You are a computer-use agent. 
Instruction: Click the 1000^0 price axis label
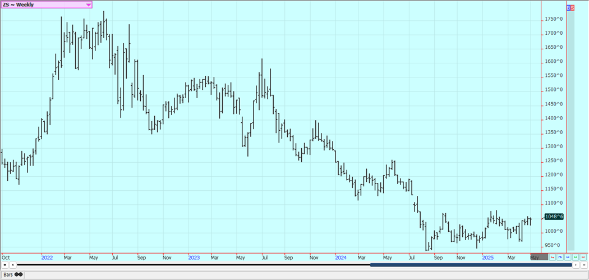click(x=554, y=231)
